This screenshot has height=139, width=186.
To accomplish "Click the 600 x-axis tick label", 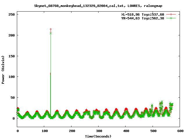I will tap(180, 131).
